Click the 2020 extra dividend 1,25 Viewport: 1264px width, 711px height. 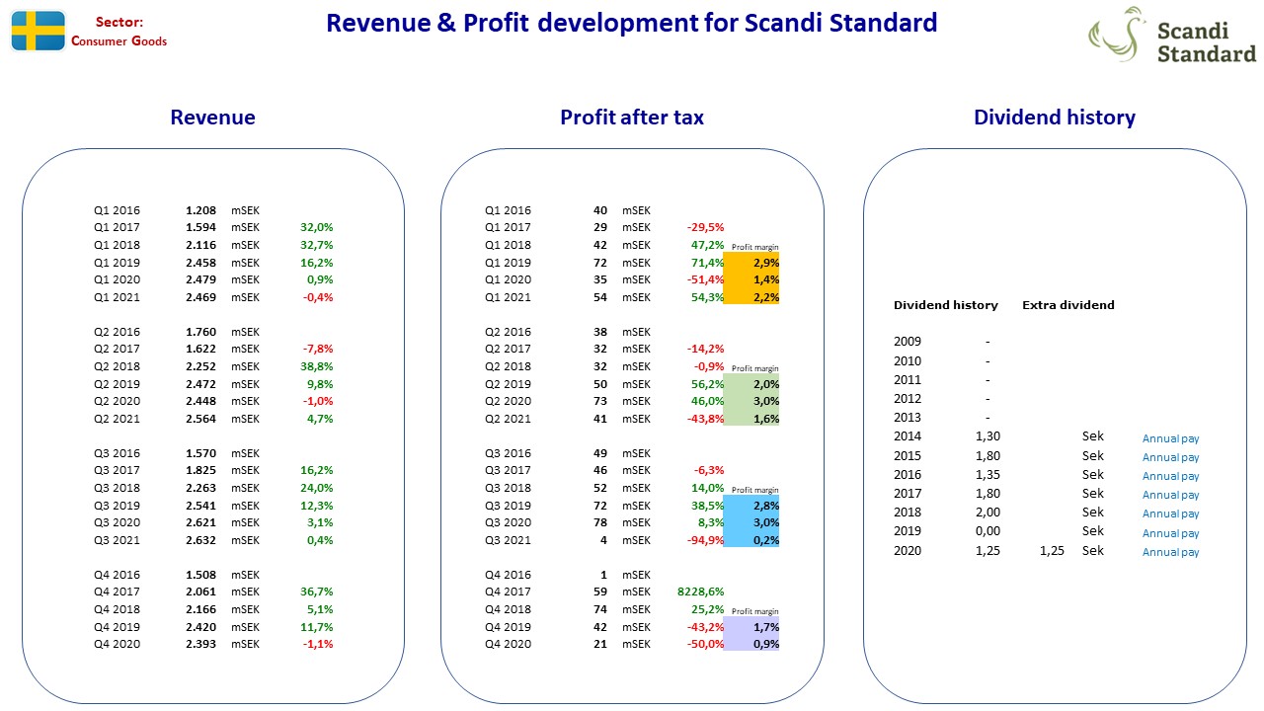pyautogui.click(x=1052, y=551)
